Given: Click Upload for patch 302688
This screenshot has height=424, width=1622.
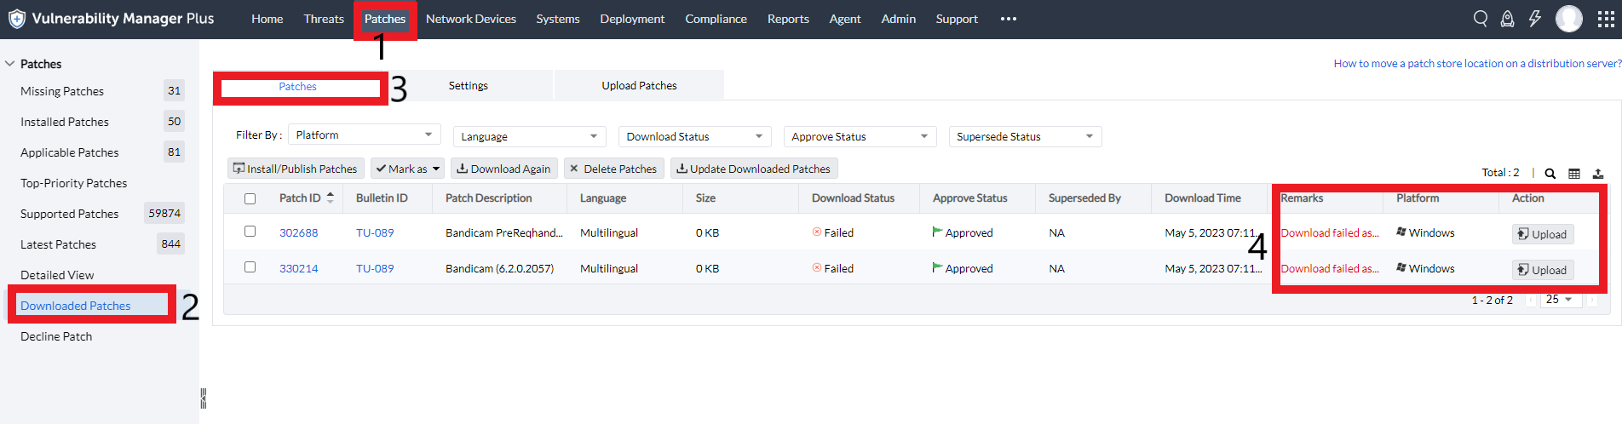Looking at the screenshot, I should point(1542,234).
